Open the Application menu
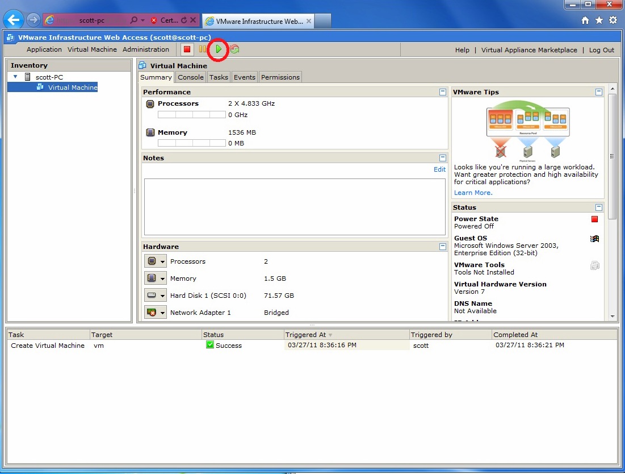 44,49
